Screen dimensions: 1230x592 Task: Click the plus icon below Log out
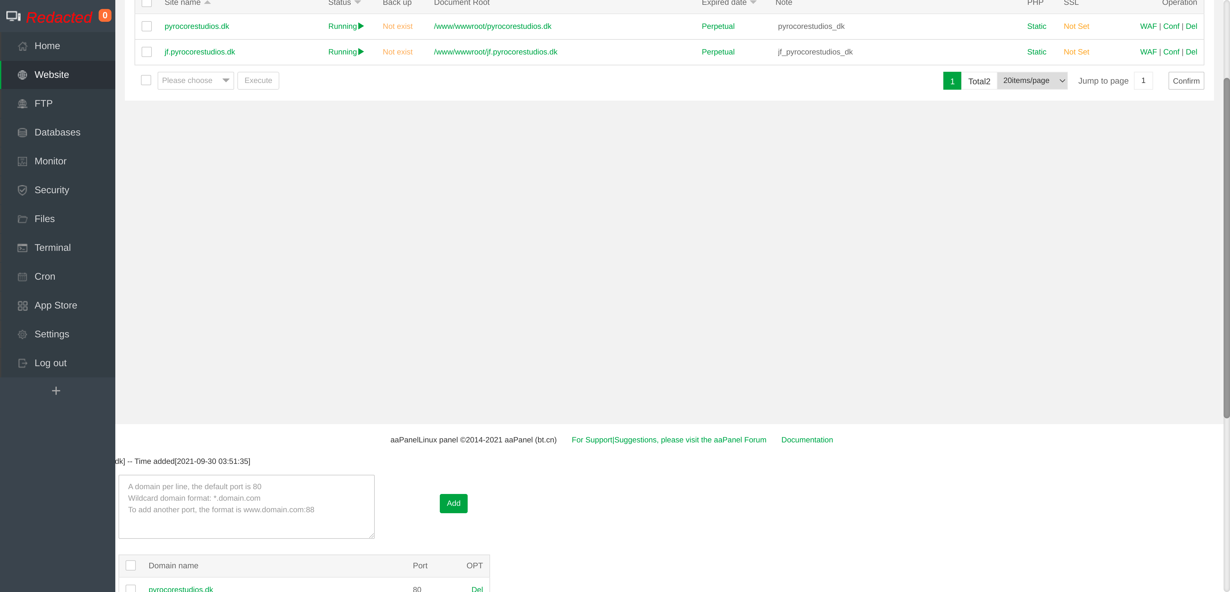click(x=56, y=391)
